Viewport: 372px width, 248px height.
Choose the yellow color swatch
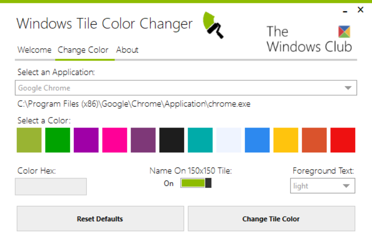286,140
